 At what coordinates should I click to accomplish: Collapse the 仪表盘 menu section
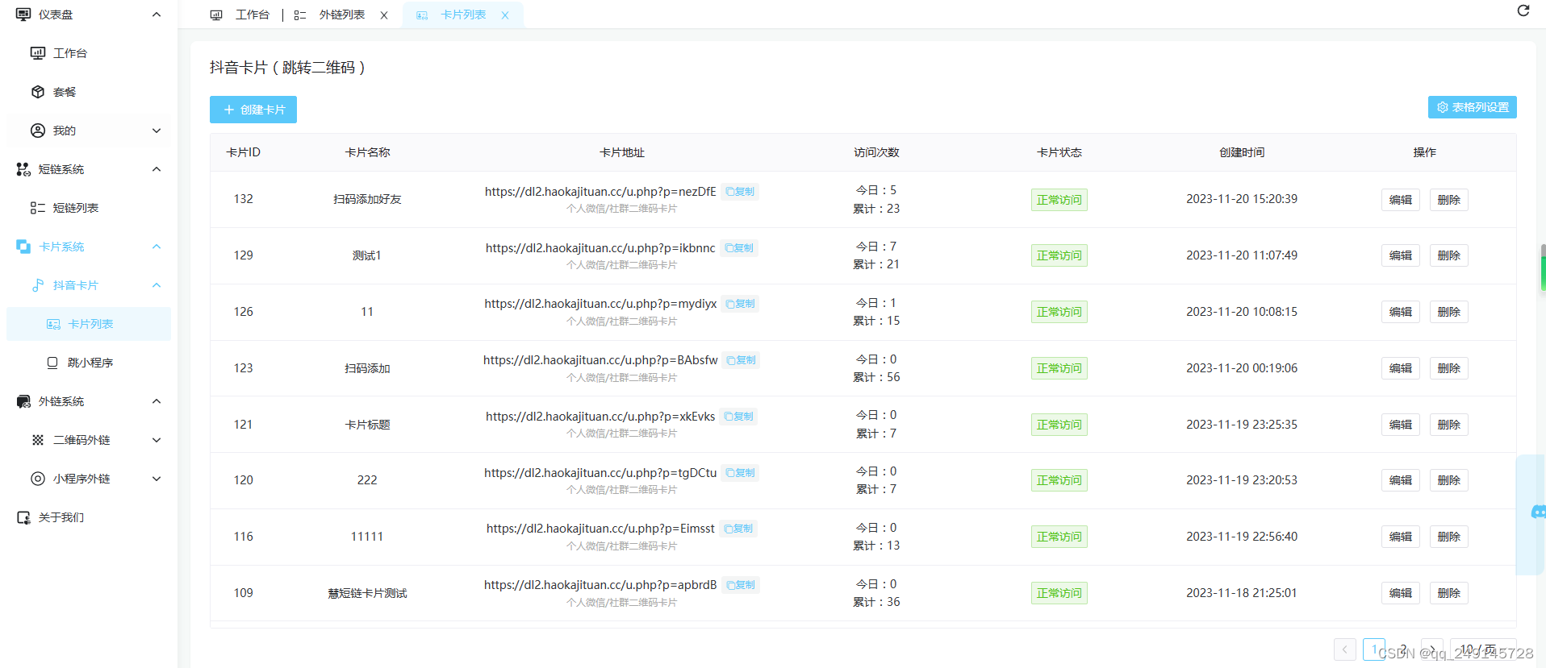[x=157, y=15]
